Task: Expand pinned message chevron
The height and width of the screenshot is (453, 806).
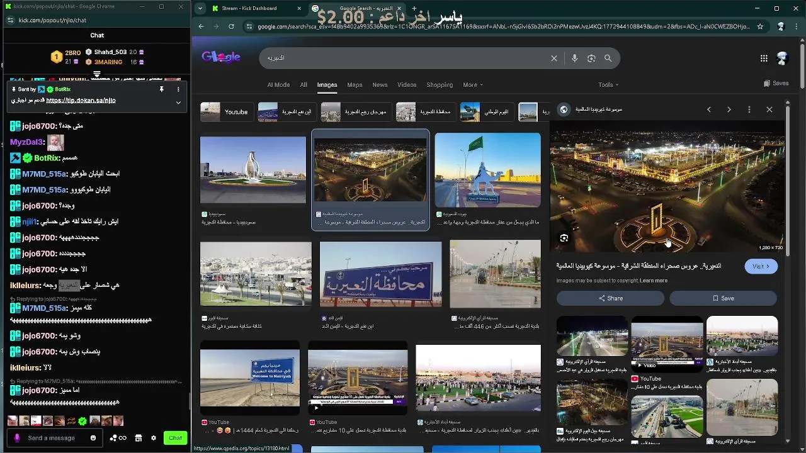Action: (x=178, y=102)
